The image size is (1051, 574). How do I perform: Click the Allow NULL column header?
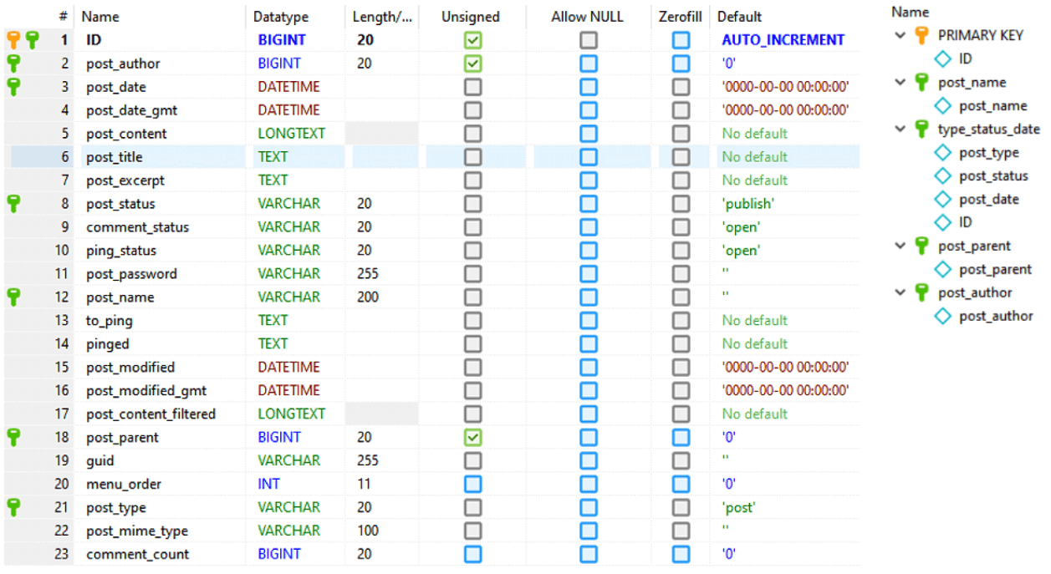pos(587,17)
